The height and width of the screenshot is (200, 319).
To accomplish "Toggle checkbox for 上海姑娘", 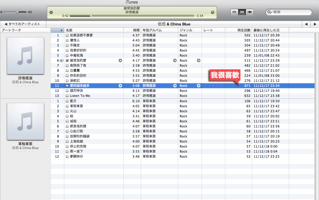I will [67, 141].
